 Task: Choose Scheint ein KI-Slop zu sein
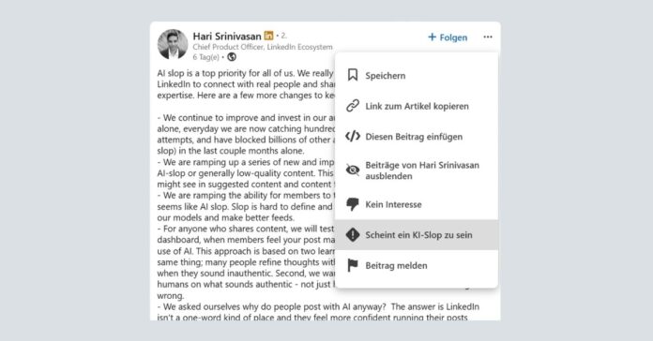tap(417, 235)
